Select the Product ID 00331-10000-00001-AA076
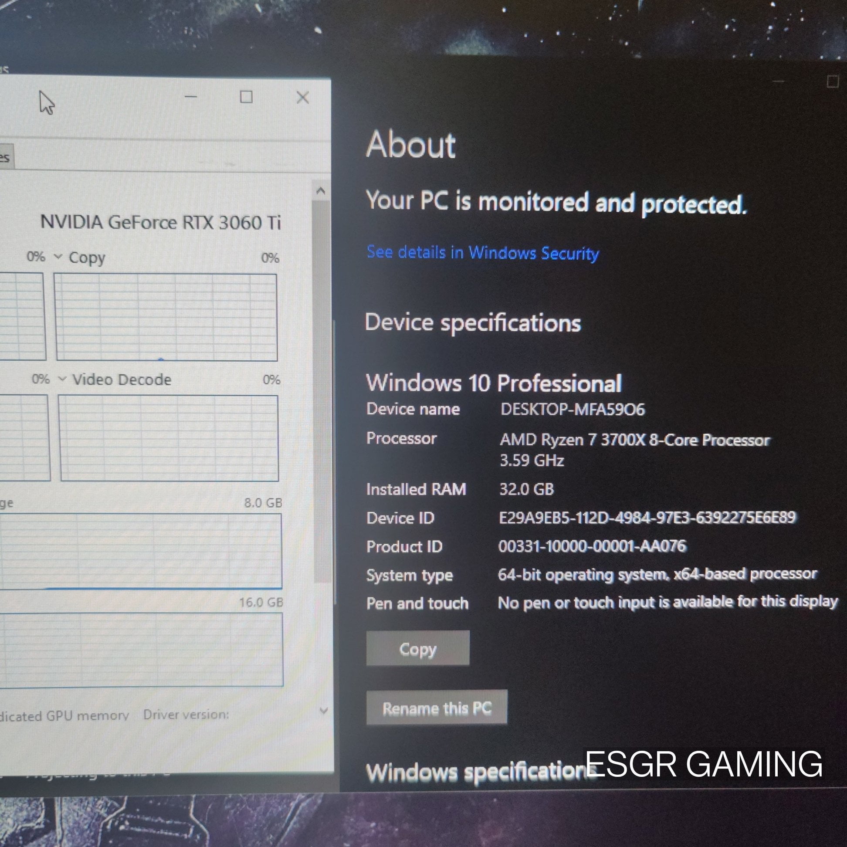This screenshot has width=847, height=847. [592, 546]
